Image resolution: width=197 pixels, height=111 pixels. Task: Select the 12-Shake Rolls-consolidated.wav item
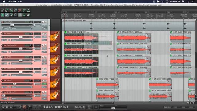click(x=128, y=25)
